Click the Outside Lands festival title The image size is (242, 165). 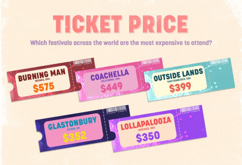(x=178, y=74)
